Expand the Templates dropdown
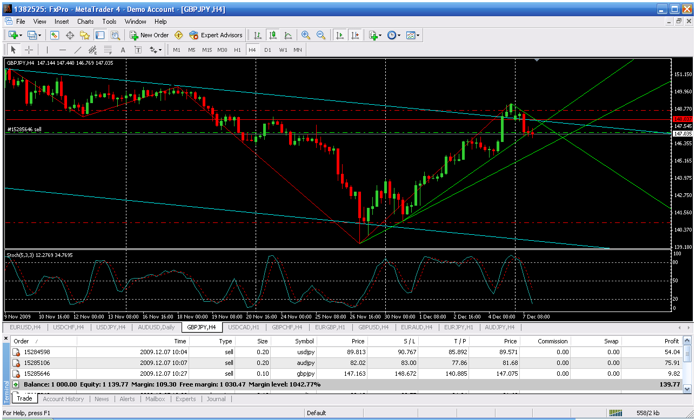Image resolution: width=696 pixels, height=420 pixels. click(413, 35)
